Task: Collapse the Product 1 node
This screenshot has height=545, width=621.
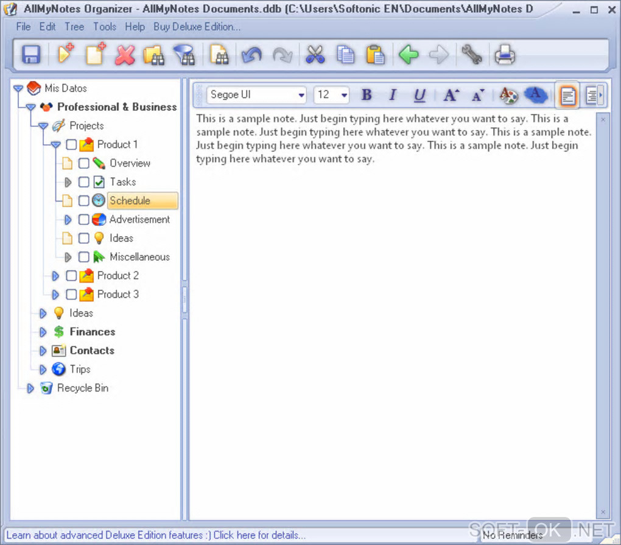Action: (55, 144)
